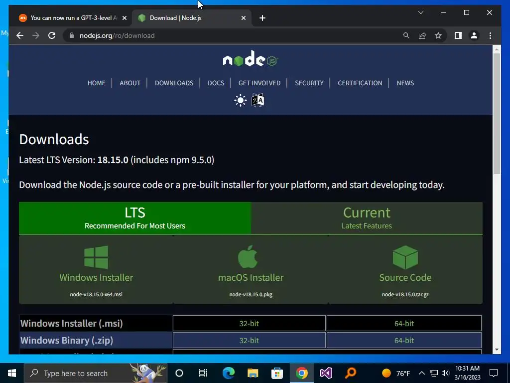Click the browser forward arrow
This screenshot has height=383, width=510.
[x=36, y=35]
